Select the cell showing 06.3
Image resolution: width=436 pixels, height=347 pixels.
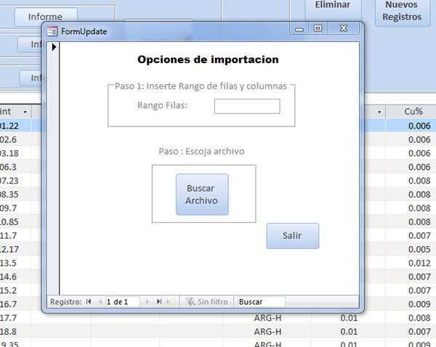[15, 167]
